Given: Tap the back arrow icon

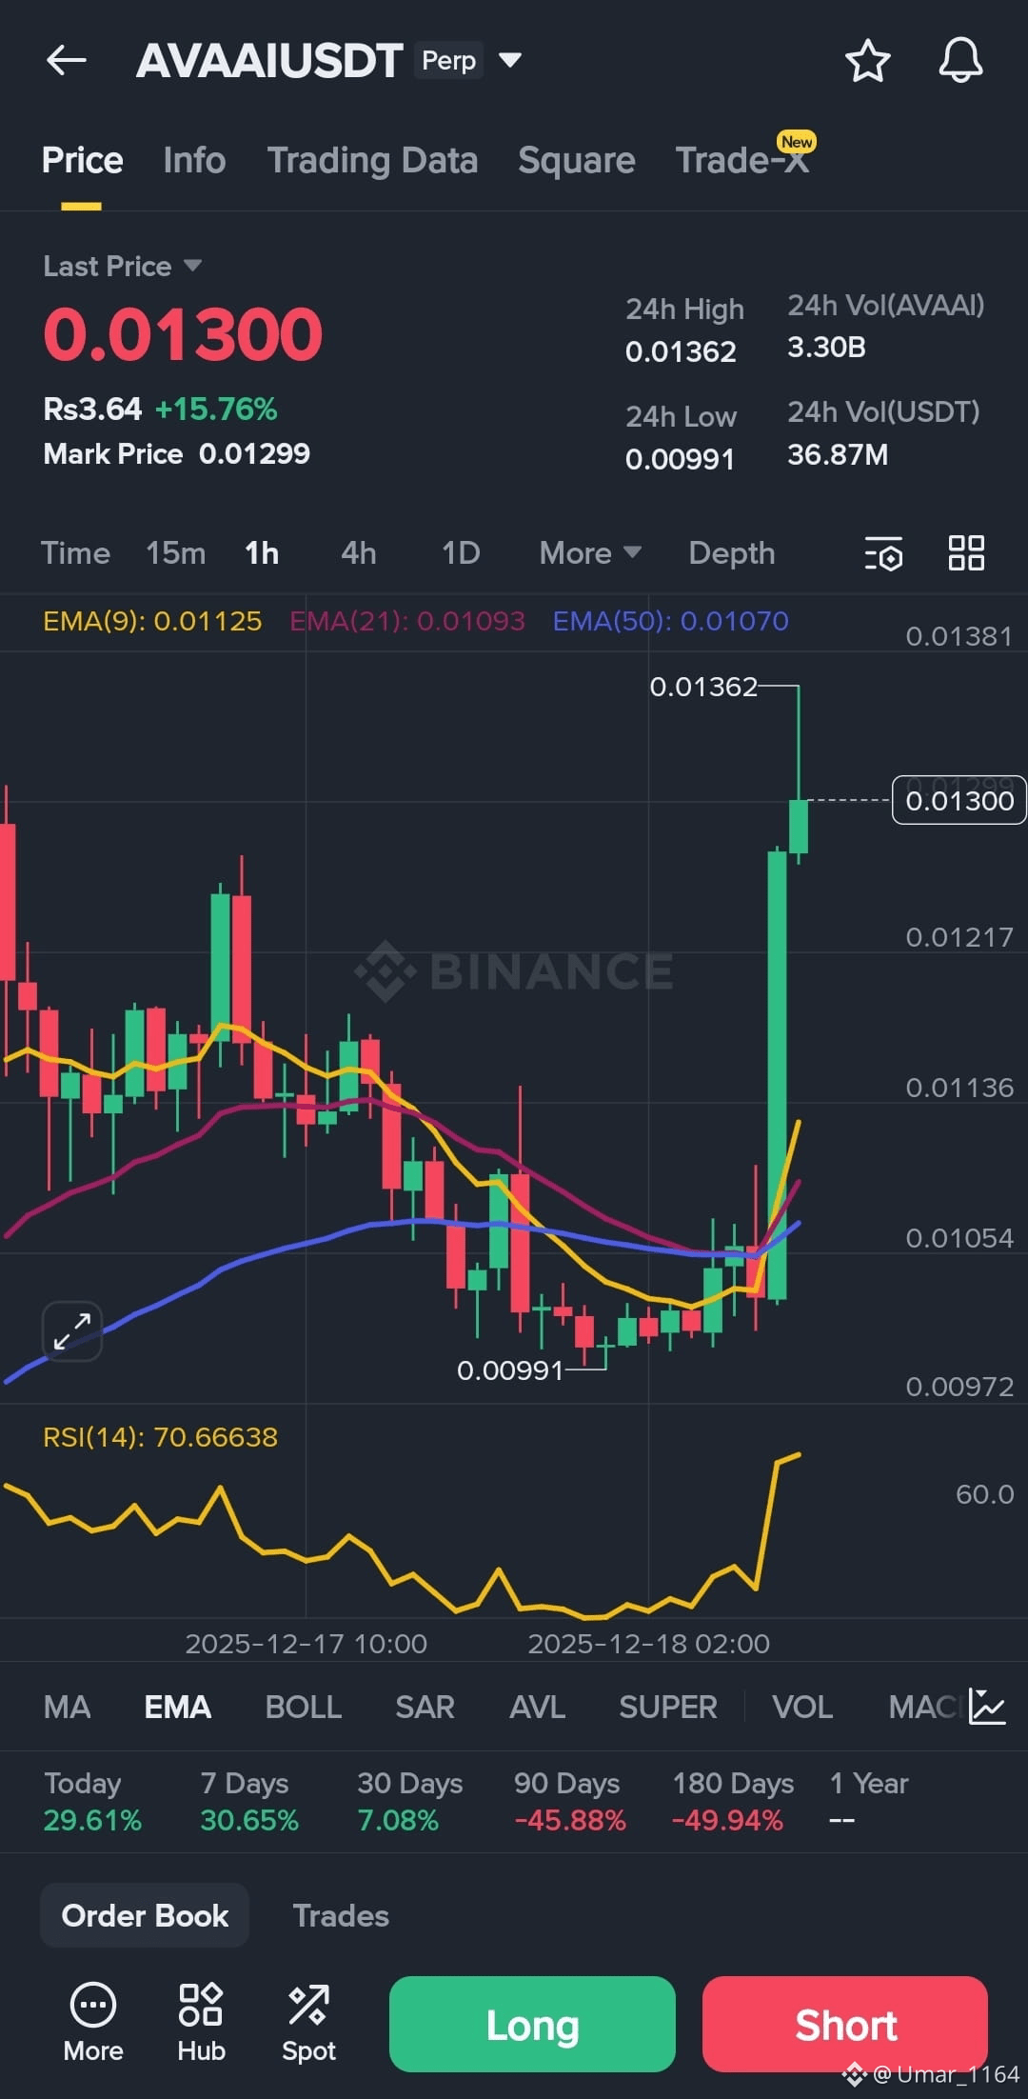Looking at the screenshot, I should pyautogui.click(x=67, y=61).
